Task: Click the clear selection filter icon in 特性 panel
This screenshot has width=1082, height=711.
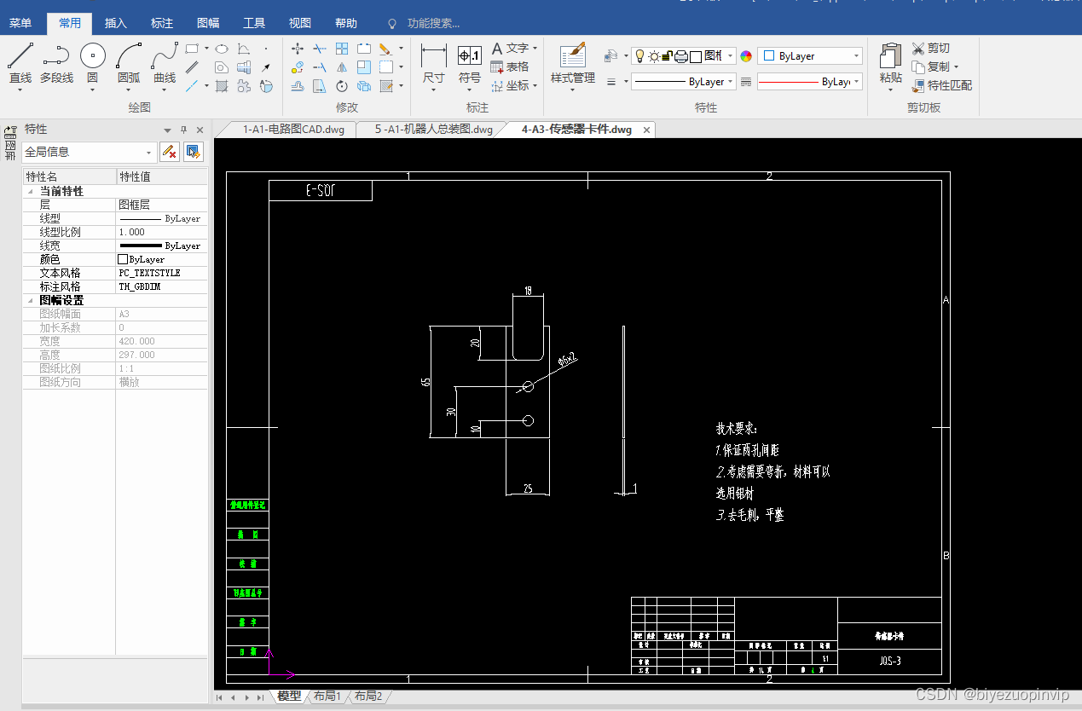Action: tap(170, 152)
